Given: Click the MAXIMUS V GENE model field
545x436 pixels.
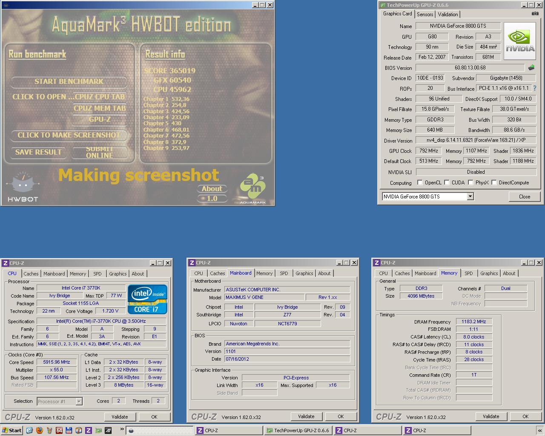Looking at the screenshot, I should click(264, 297).
